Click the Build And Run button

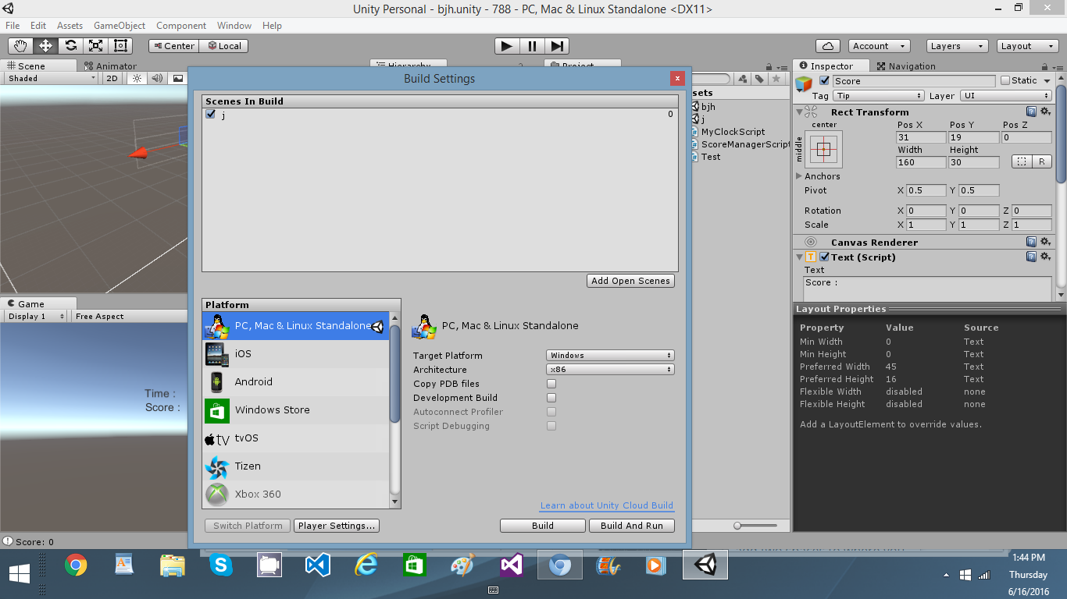click(631, 526)
